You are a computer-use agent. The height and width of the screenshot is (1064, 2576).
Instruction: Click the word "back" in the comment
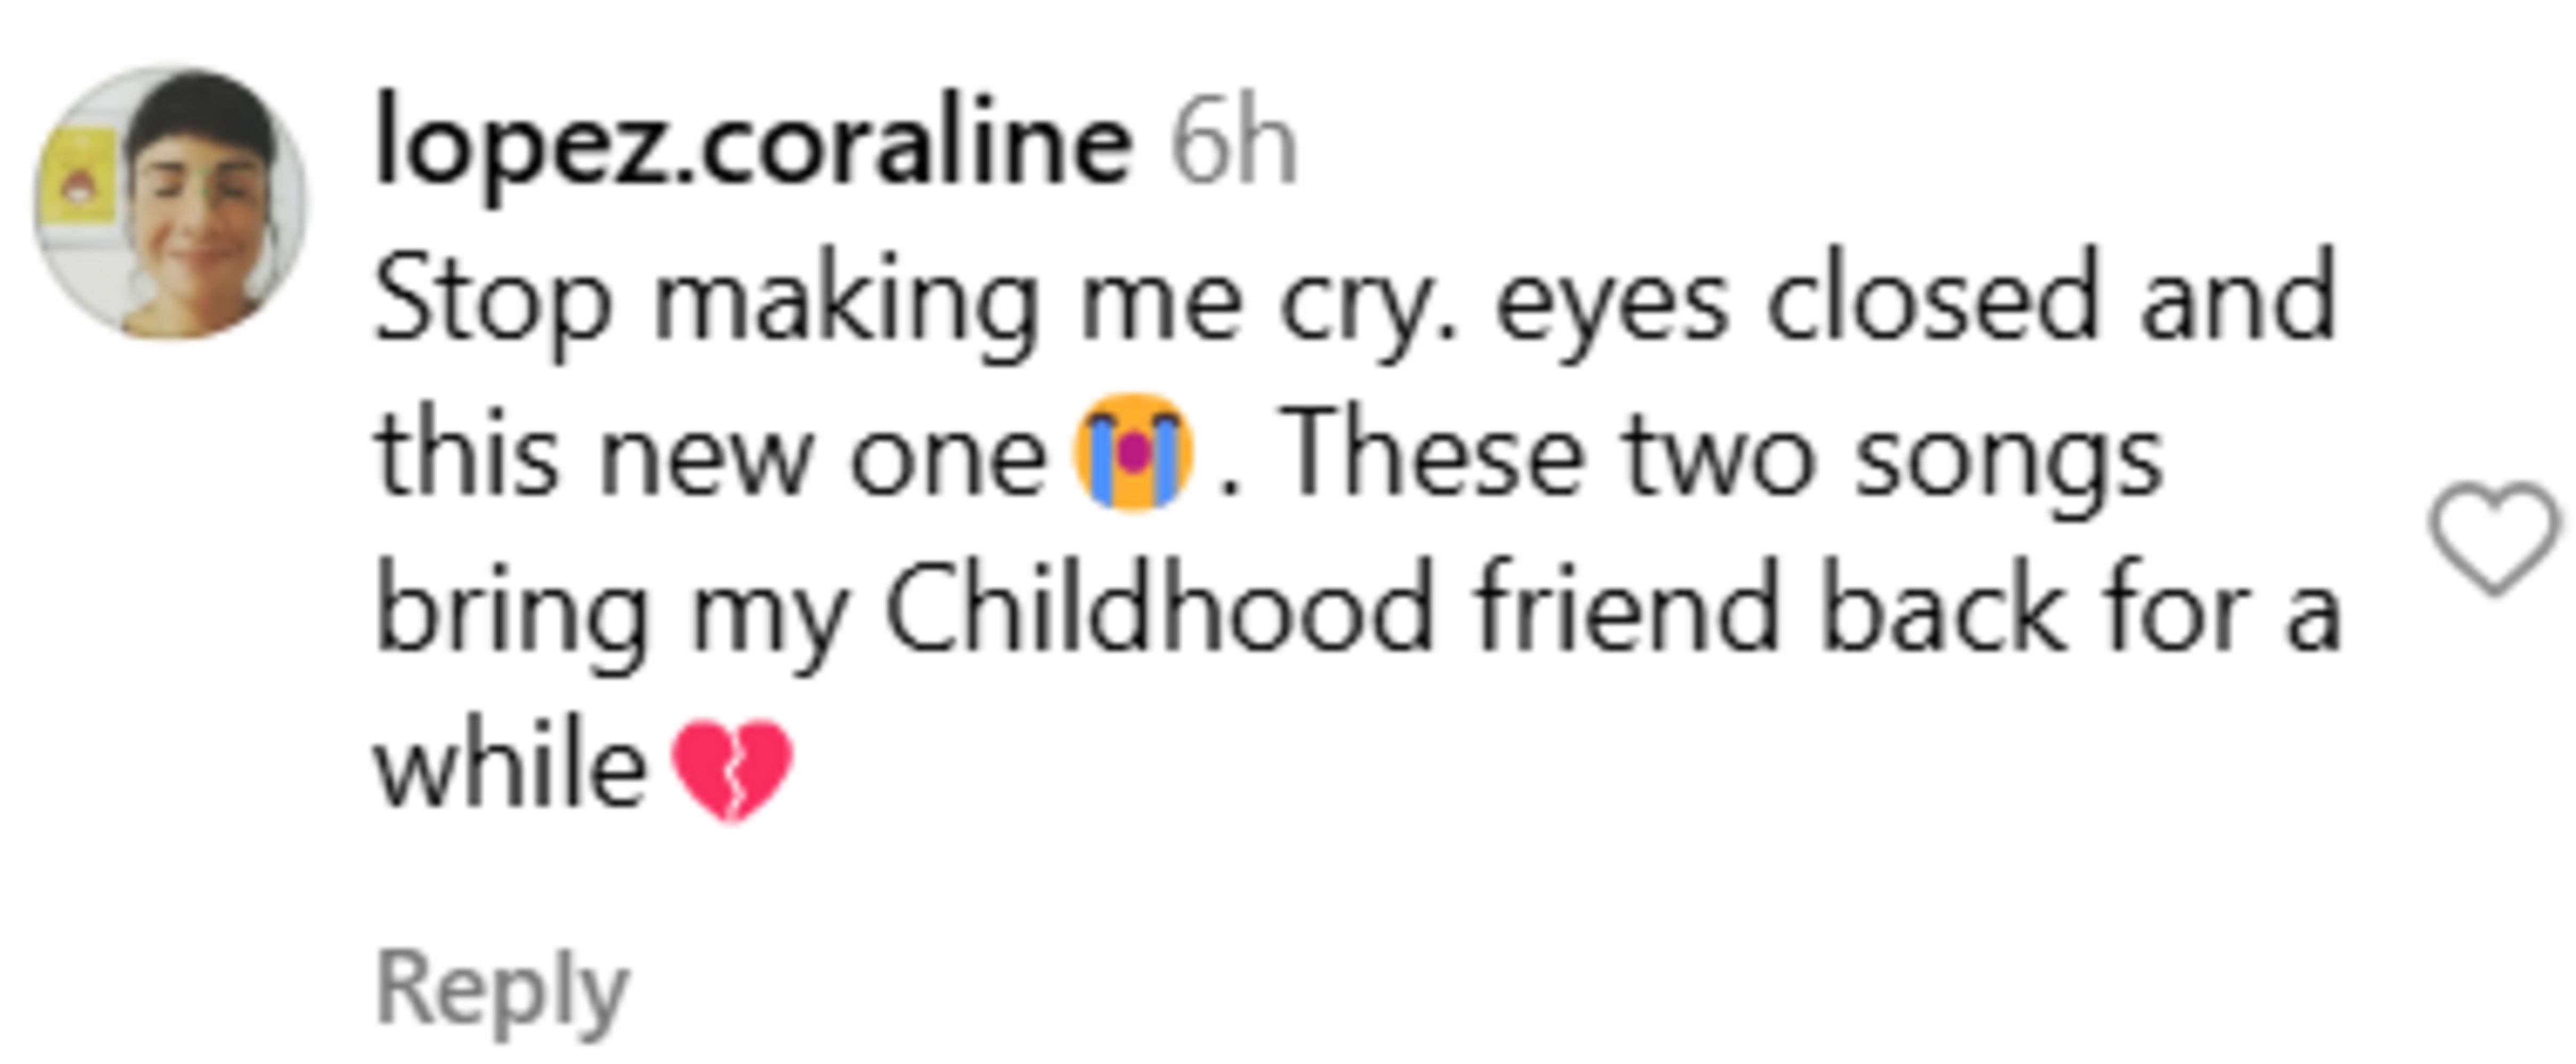pyautogui.click(x=1941, y=610)
